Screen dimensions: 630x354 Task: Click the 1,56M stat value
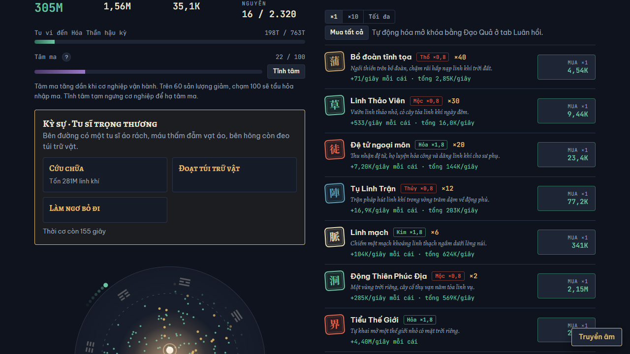click(x=117, y=6)
